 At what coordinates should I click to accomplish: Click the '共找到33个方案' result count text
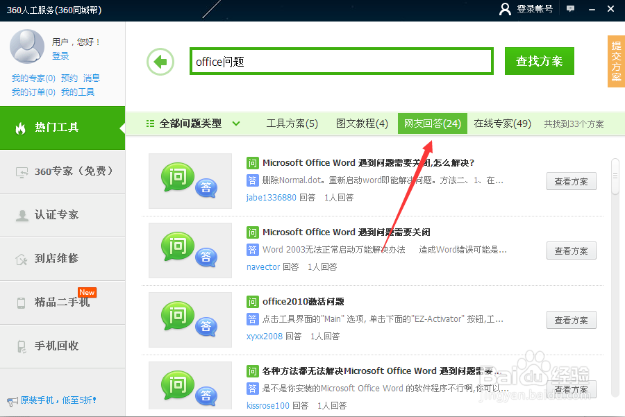(574, 124)
